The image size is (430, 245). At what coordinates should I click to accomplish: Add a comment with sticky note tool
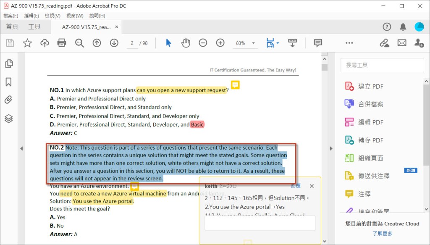coord(318,43)
